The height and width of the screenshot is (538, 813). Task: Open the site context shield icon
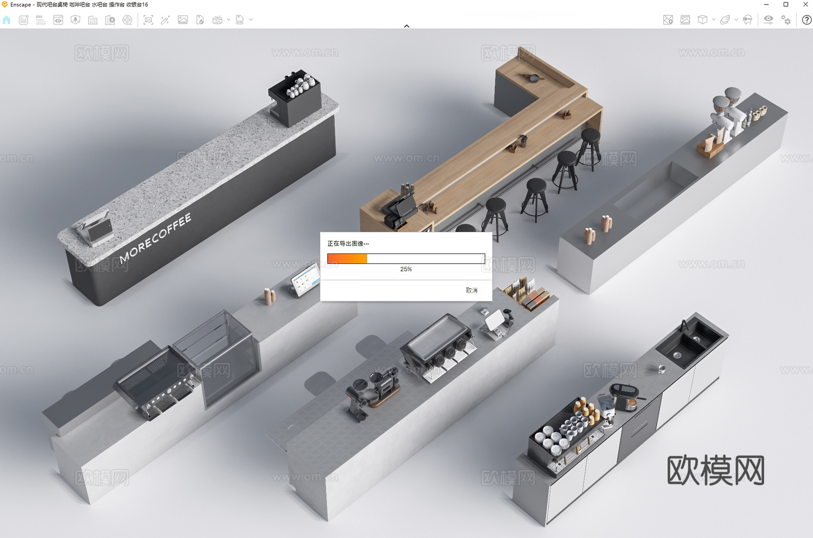point(75,20)
